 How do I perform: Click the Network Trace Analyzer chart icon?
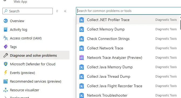pyautogui.click(x=82, y=58)
